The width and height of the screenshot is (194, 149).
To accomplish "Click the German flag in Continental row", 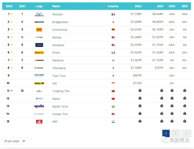I will pos(113,30).
